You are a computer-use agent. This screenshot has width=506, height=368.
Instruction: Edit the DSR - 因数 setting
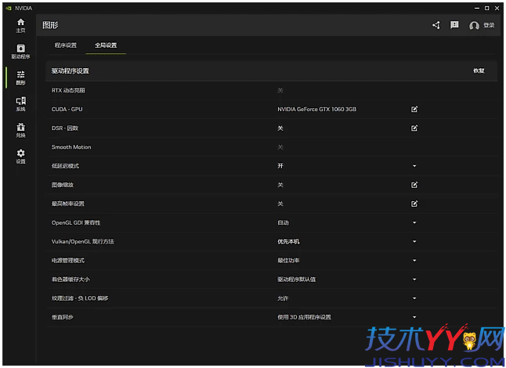pos(414,128)
